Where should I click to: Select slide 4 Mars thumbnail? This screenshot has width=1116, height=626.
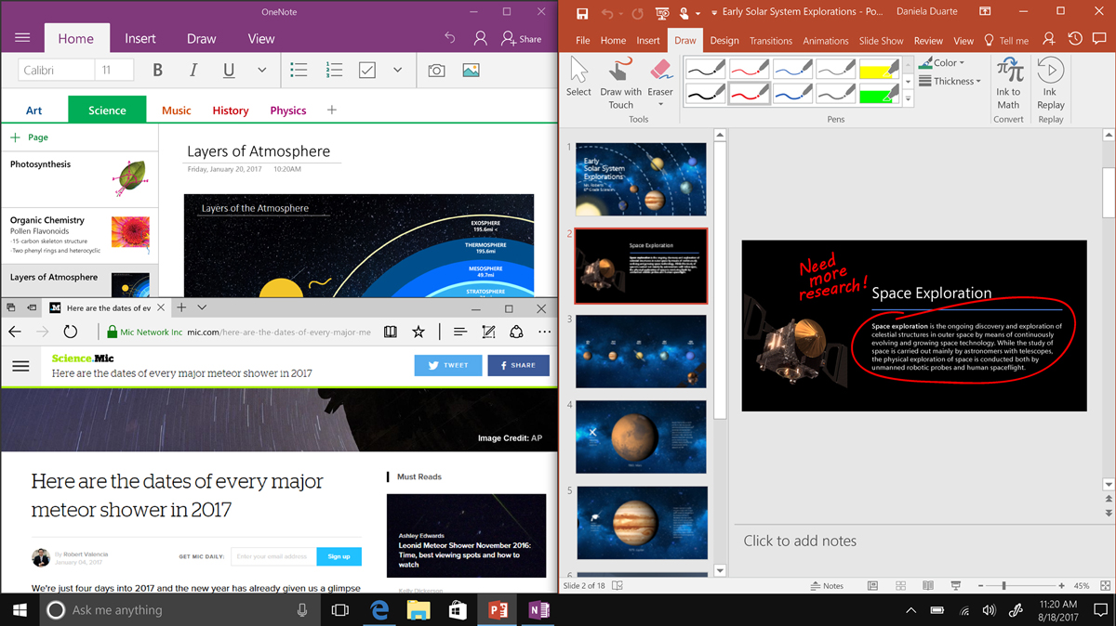[x=641, y=437]
